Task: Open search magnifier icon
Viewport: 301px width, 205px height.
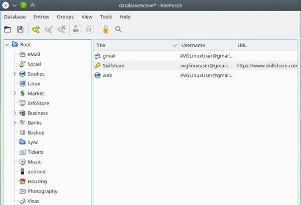Action: pyautogui.click(x=118, y=30)
